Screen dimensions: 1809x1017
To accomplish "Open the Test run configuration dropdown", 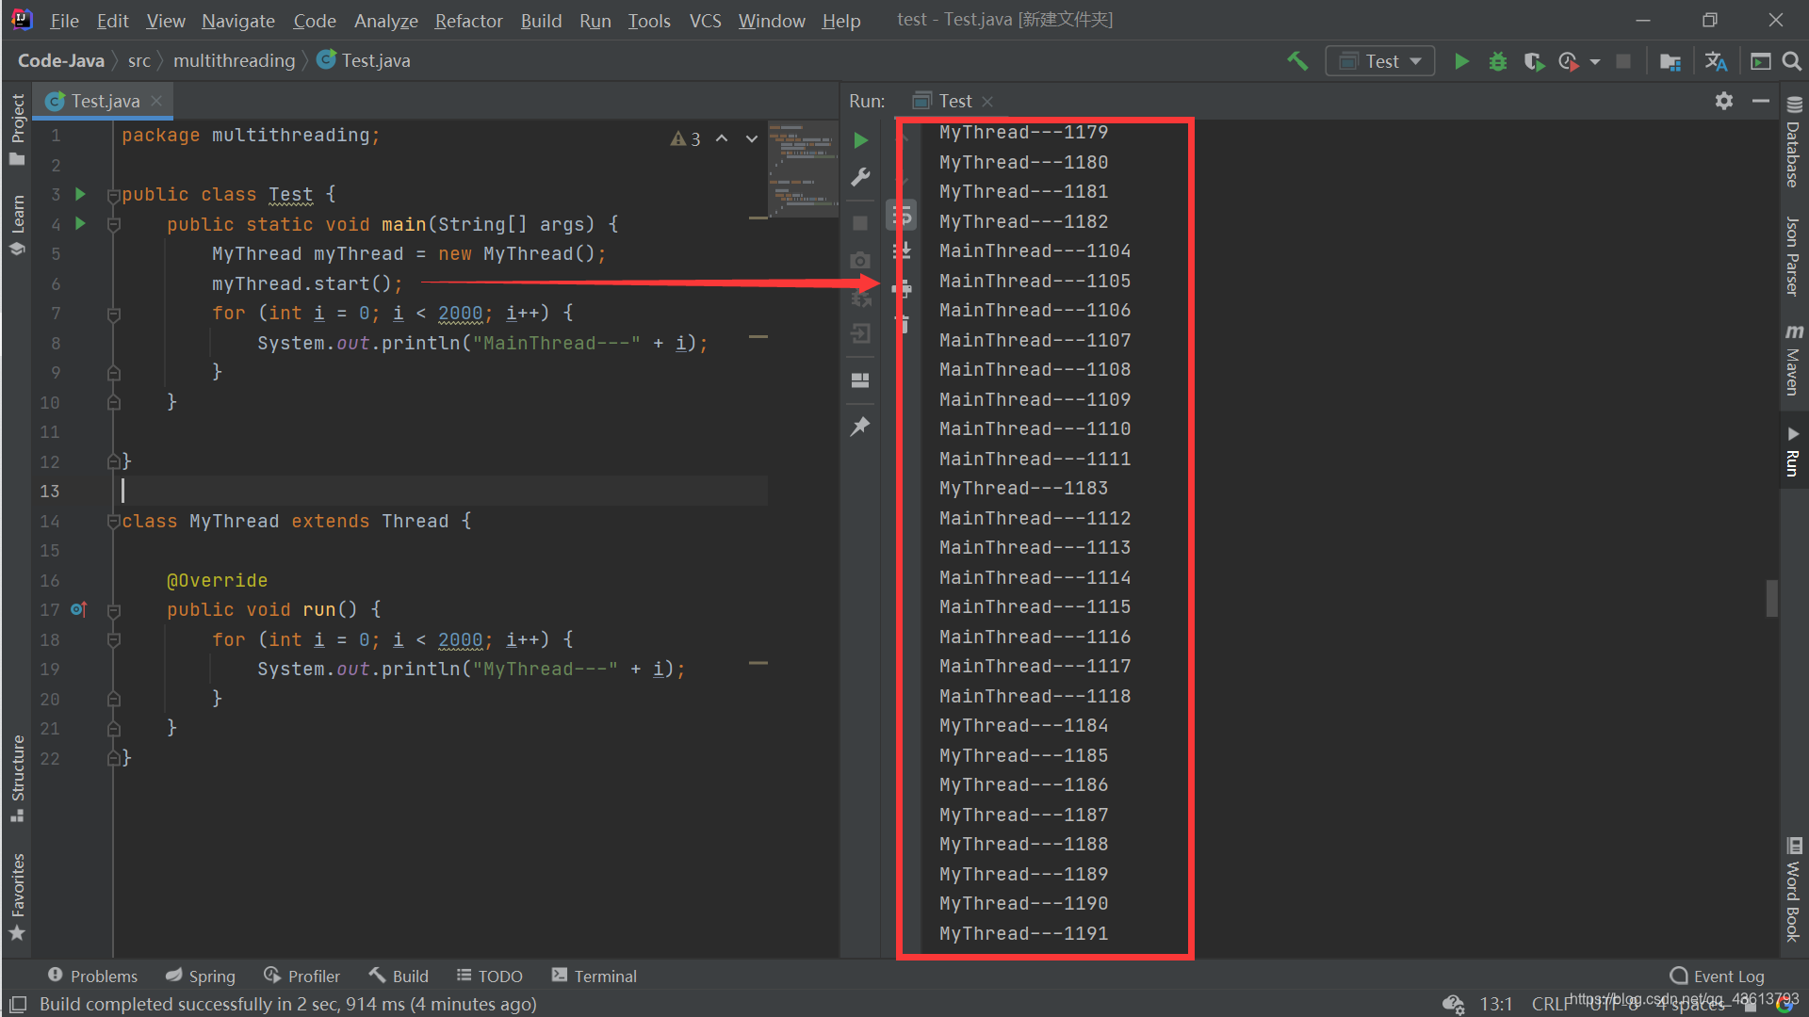I will [x=1380, y=61].
